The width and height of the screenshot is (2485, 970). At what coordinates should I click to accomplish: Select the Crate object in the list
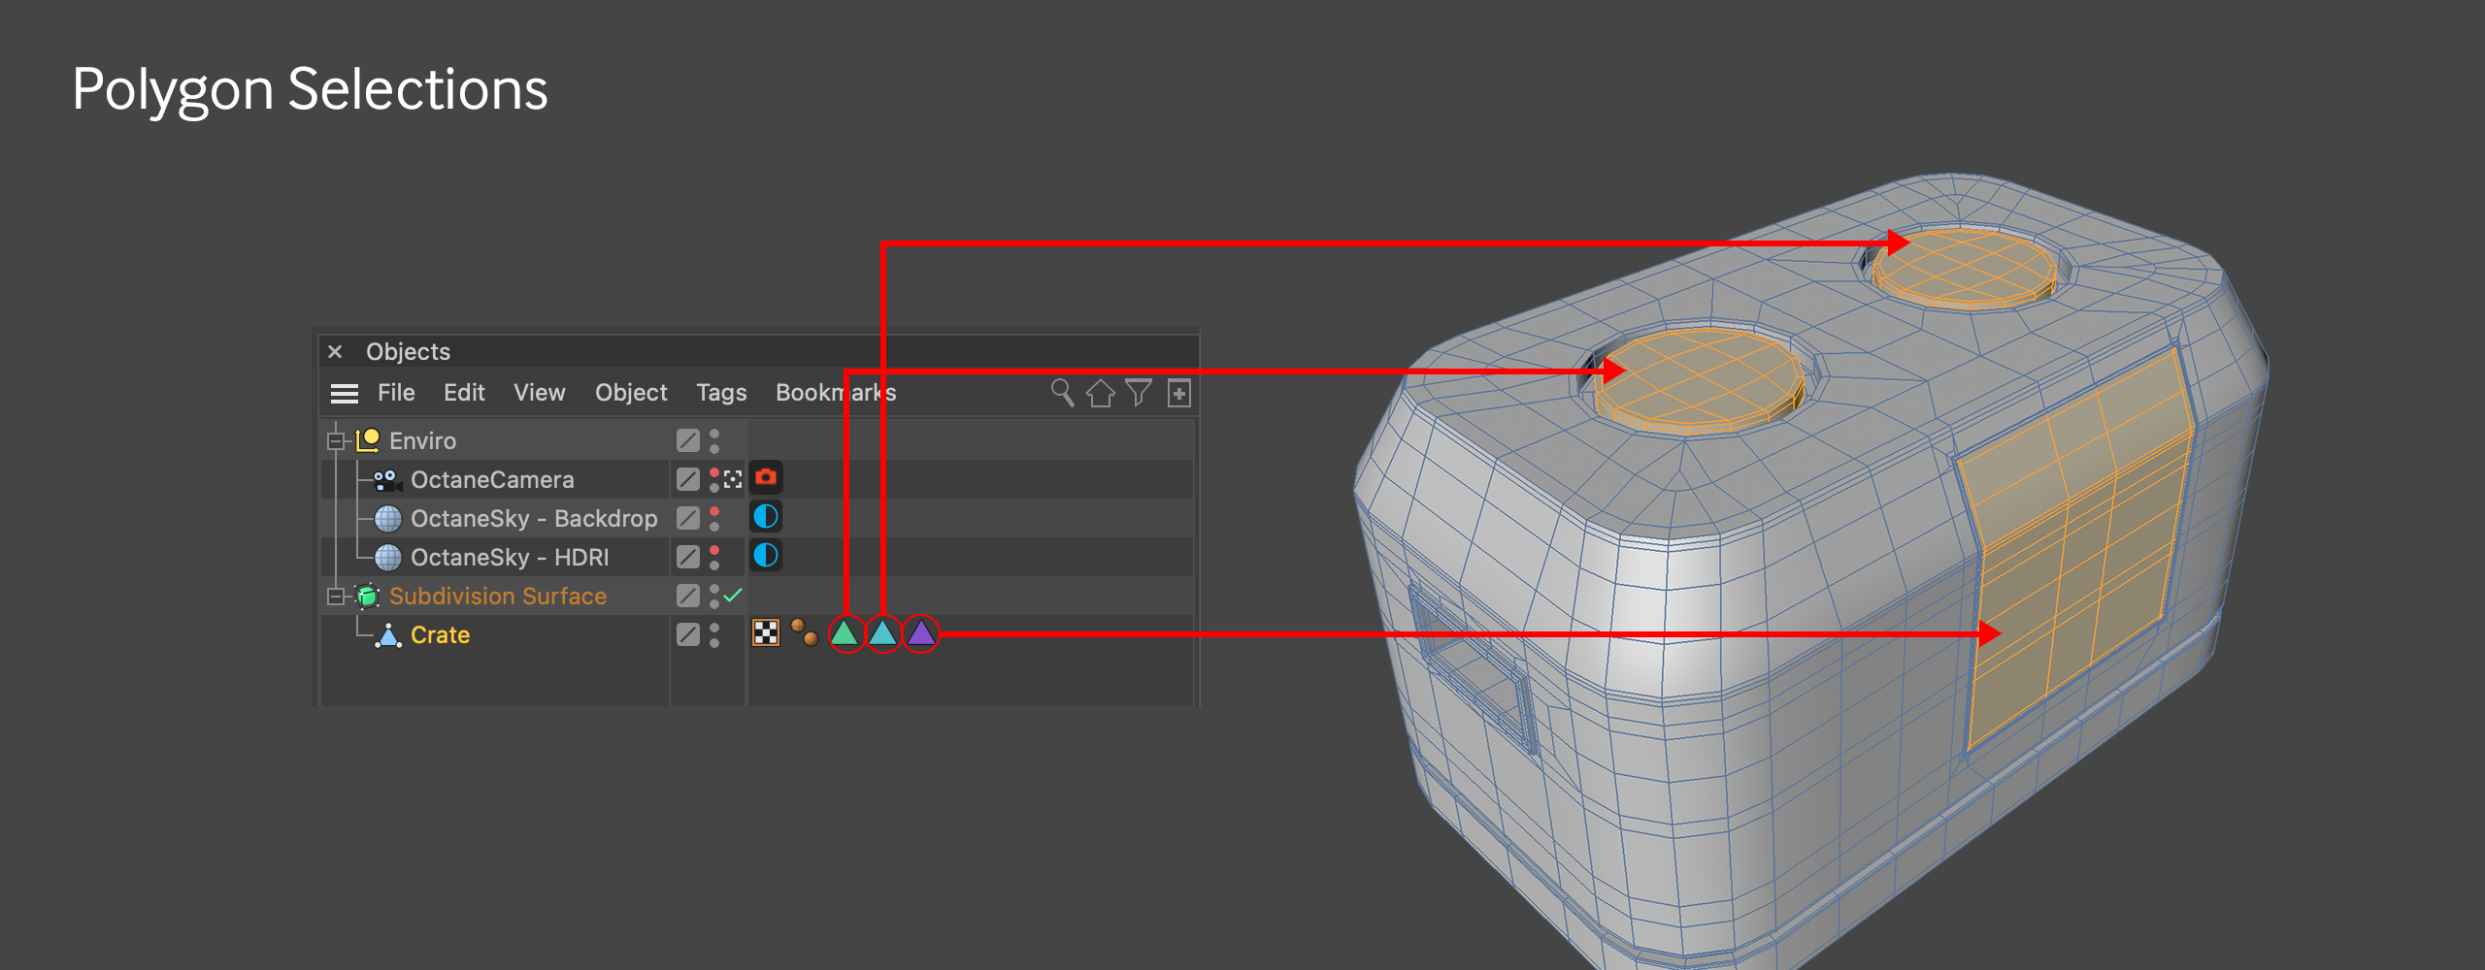(440, 635)
